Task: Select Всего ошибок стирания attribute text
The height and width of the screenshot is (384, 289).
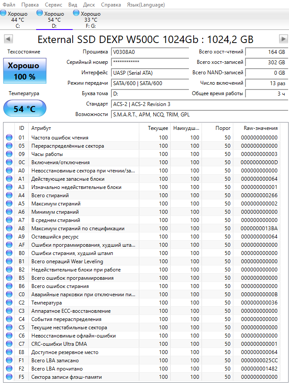Action: pyautogui.click(x=60, y=286)
